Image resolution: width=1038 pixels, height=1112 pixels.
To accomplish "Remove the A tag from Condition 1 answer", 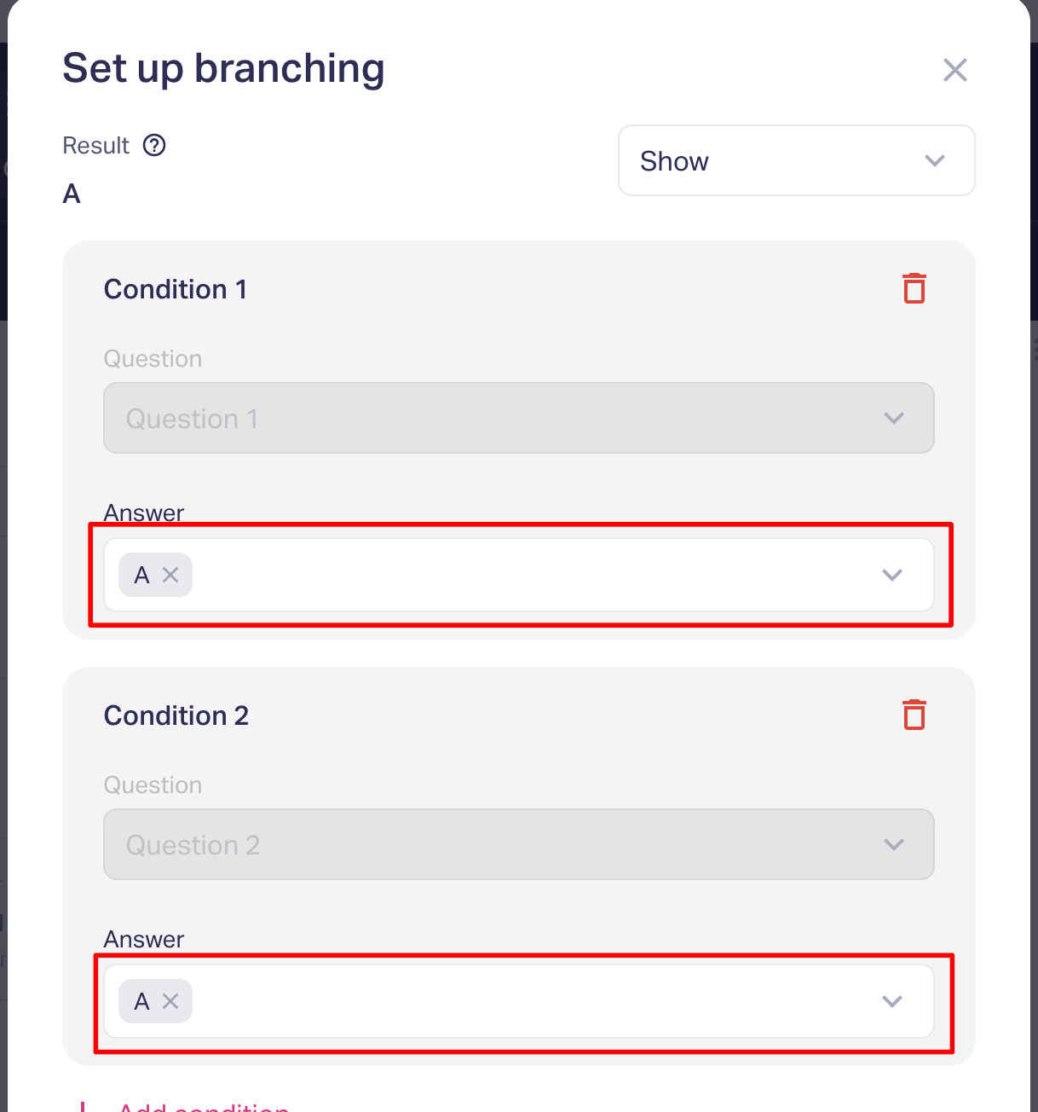I will pos(170,575).
